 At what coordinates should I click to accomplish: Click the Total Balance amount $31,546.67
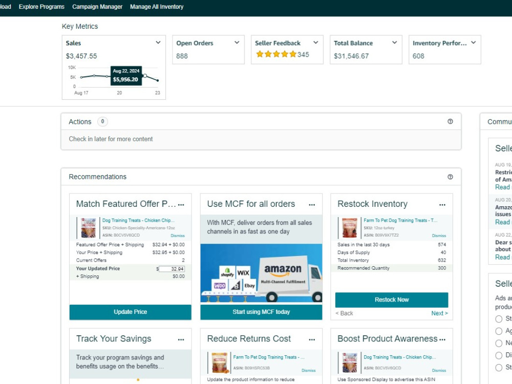351,56
